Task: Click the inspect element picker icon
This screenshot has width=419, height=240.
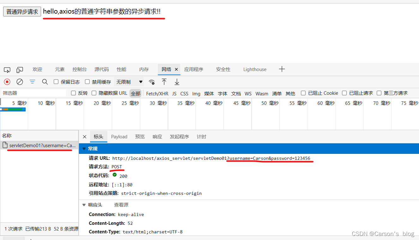Action: [x=7, y=70]
